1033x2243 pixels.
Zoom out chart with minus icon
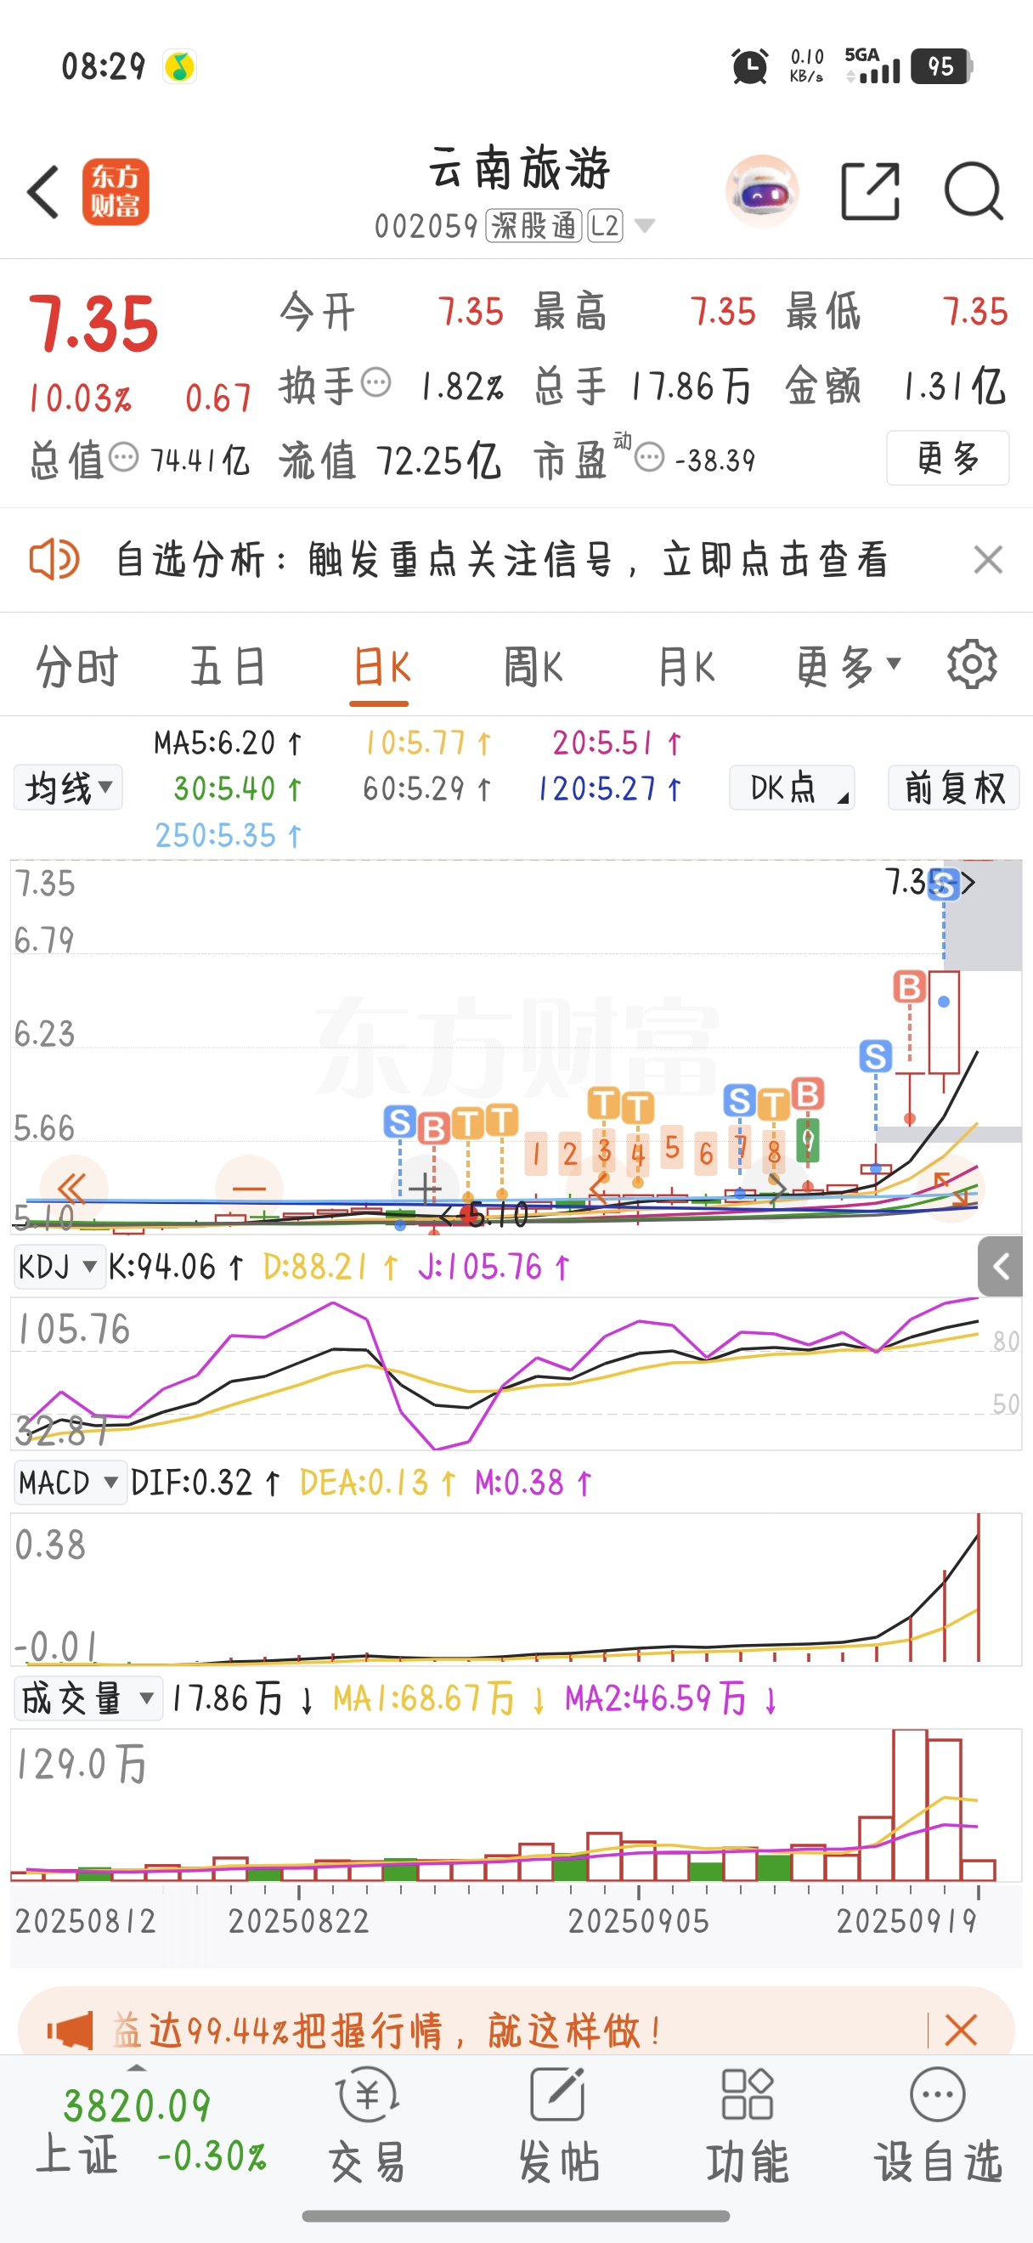pos(249,1188)
